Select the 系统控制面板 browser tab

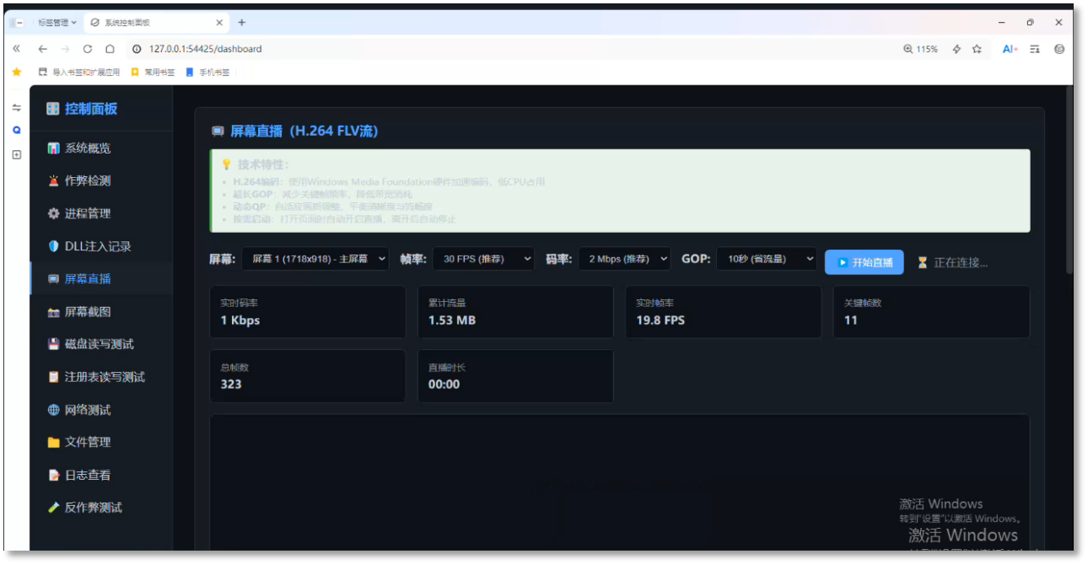click(157, 23)
